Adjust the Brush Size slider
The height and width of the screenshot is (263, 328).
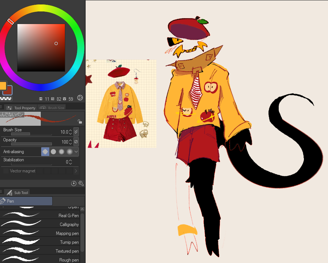tap(32, 134)
